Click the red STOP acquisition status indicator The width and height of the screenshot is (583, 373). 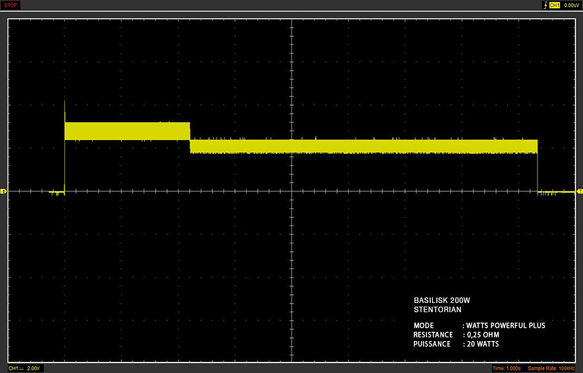[x=10, y=5]
